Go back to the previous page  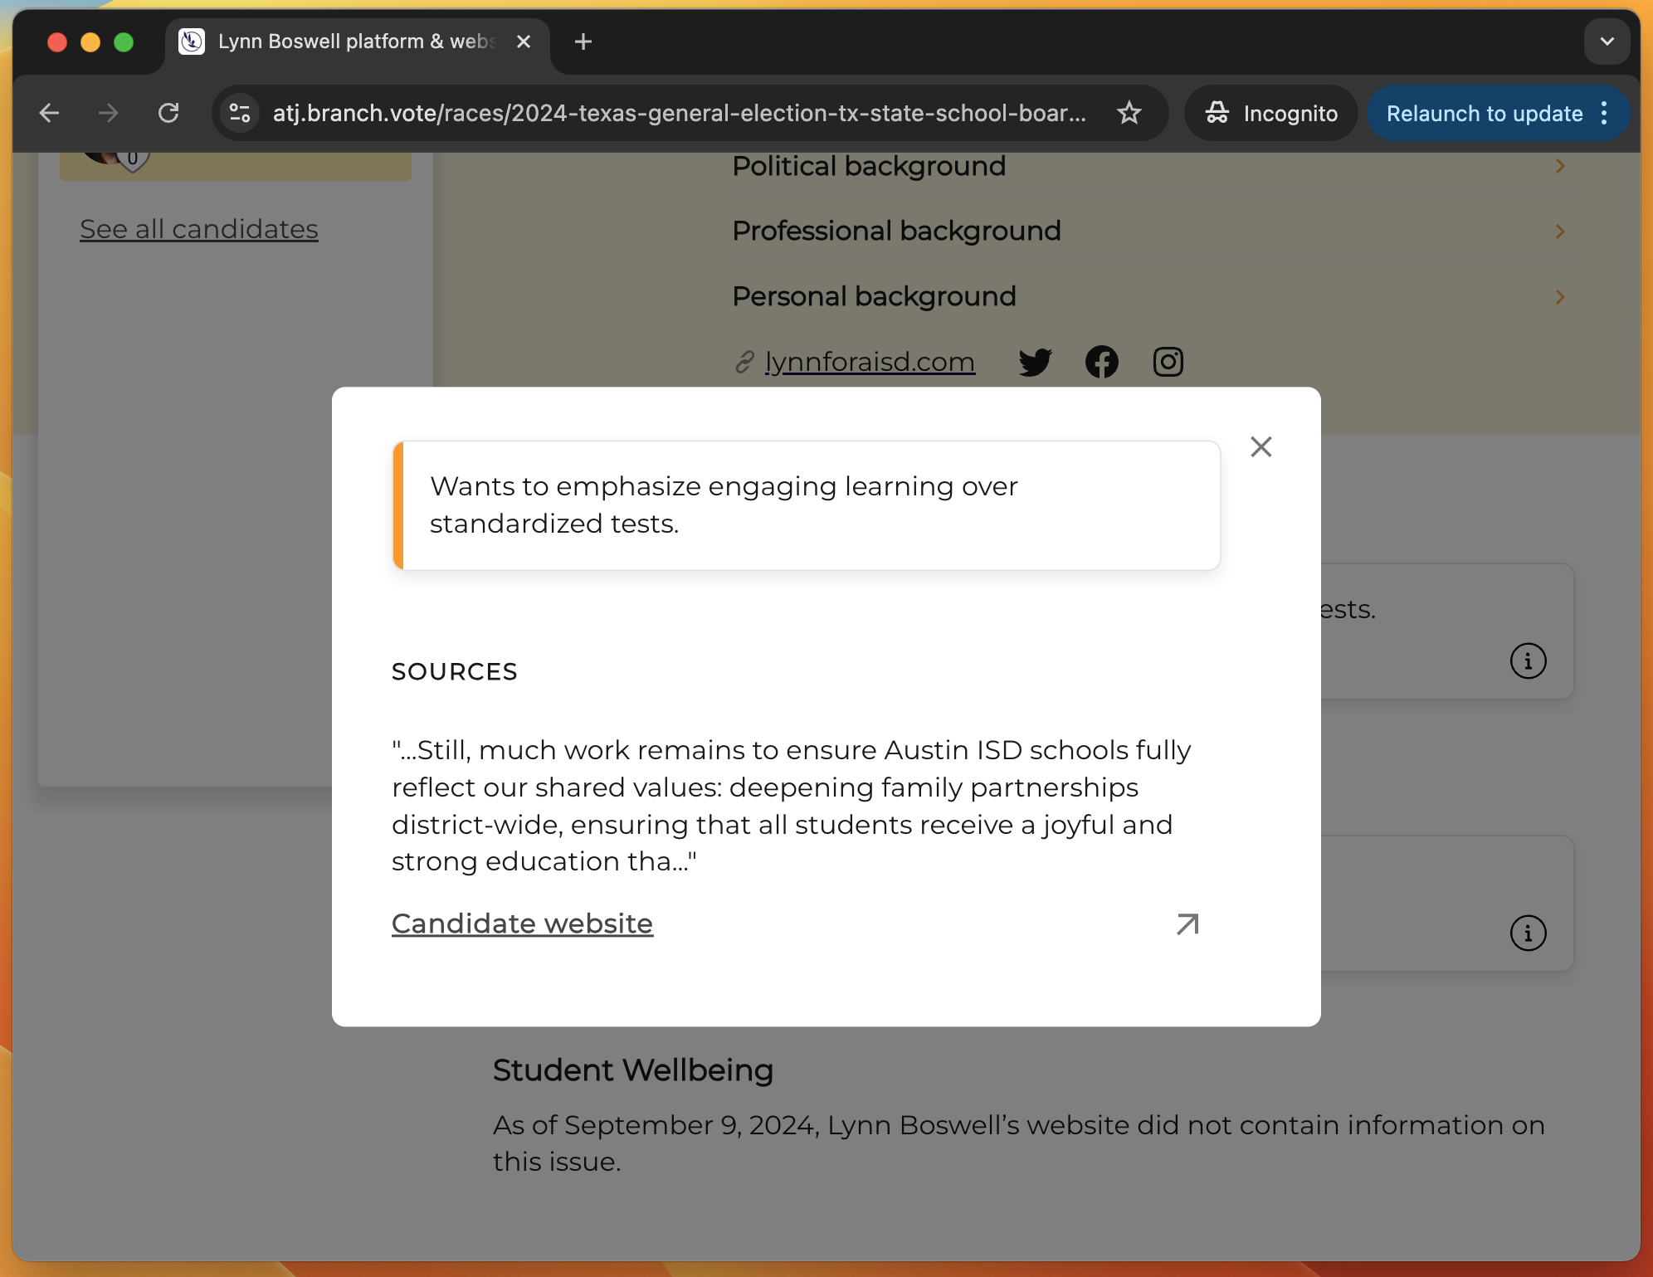tap(50, 113)
